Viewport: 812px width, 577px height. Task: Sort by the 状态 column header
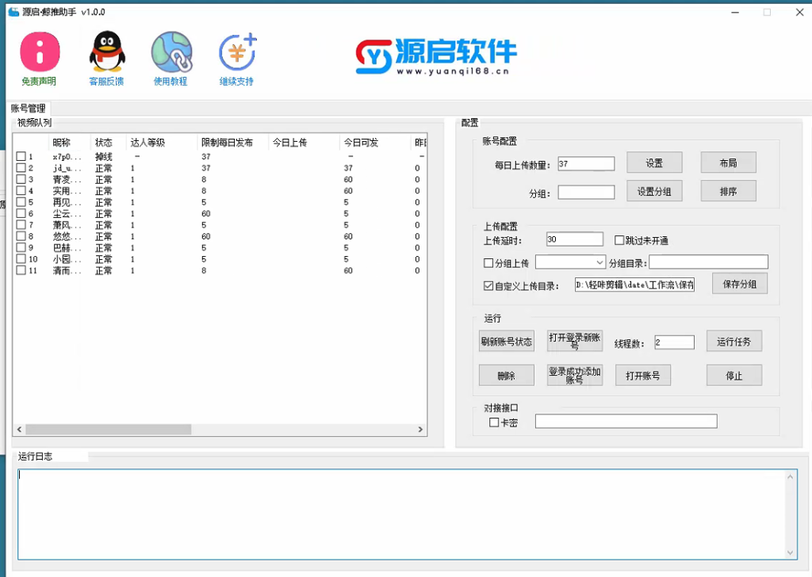(x=104, y=143)
